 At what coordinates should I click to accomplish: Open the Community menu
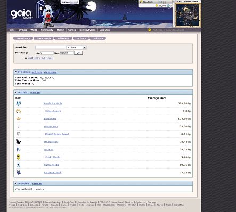point(47,30)
